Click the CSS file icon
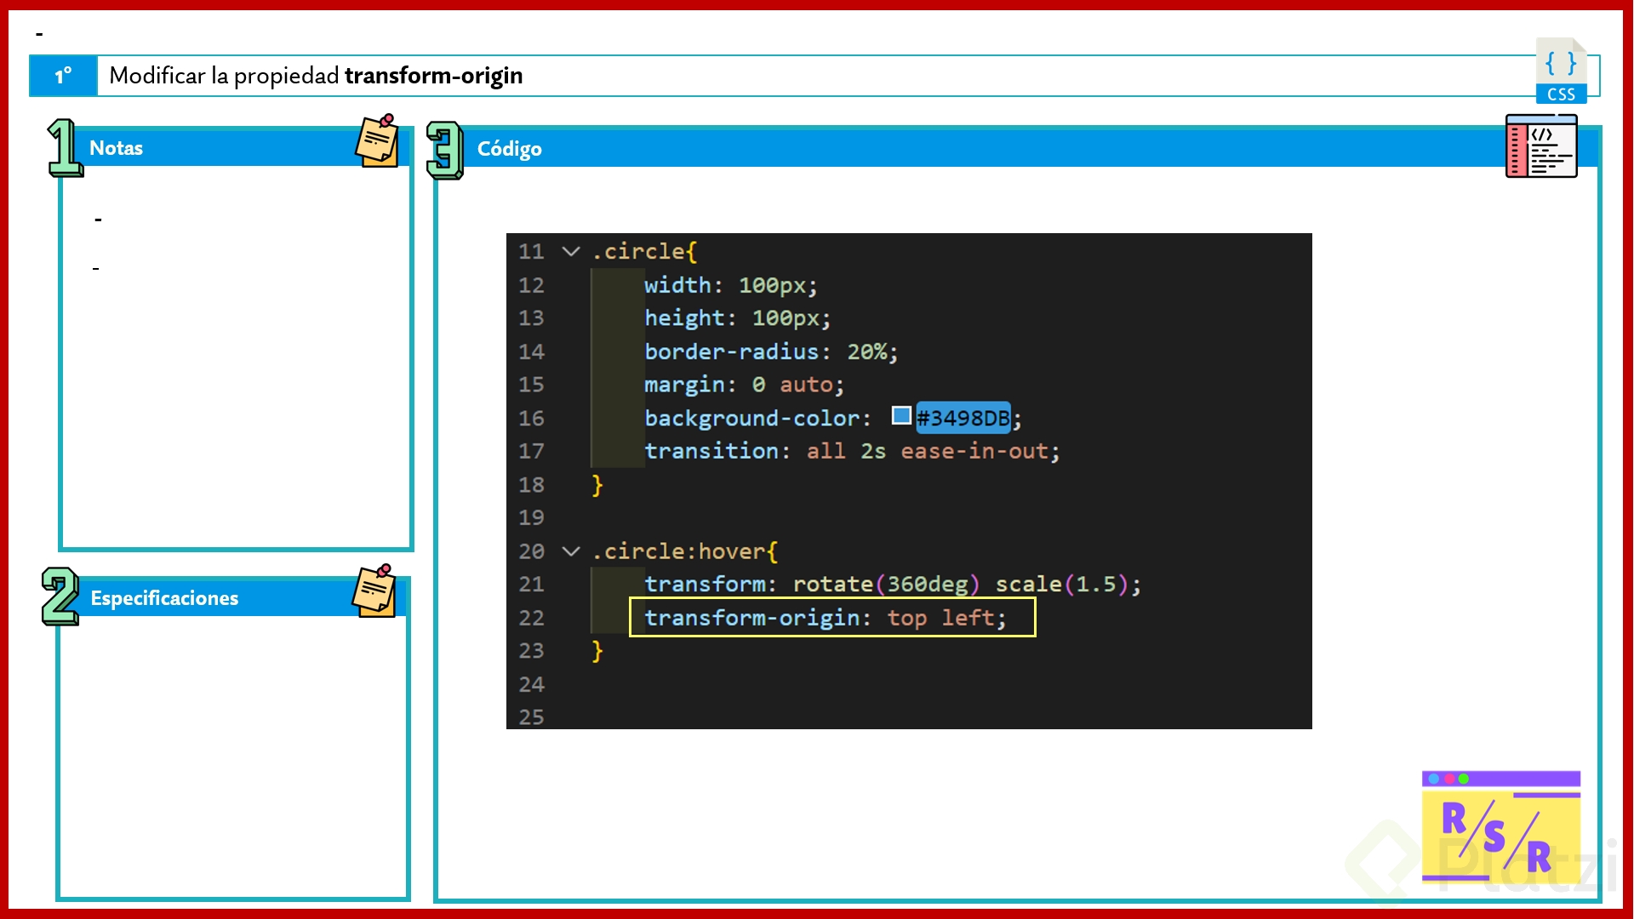The image size is (1634, 919). (1560, 71)
